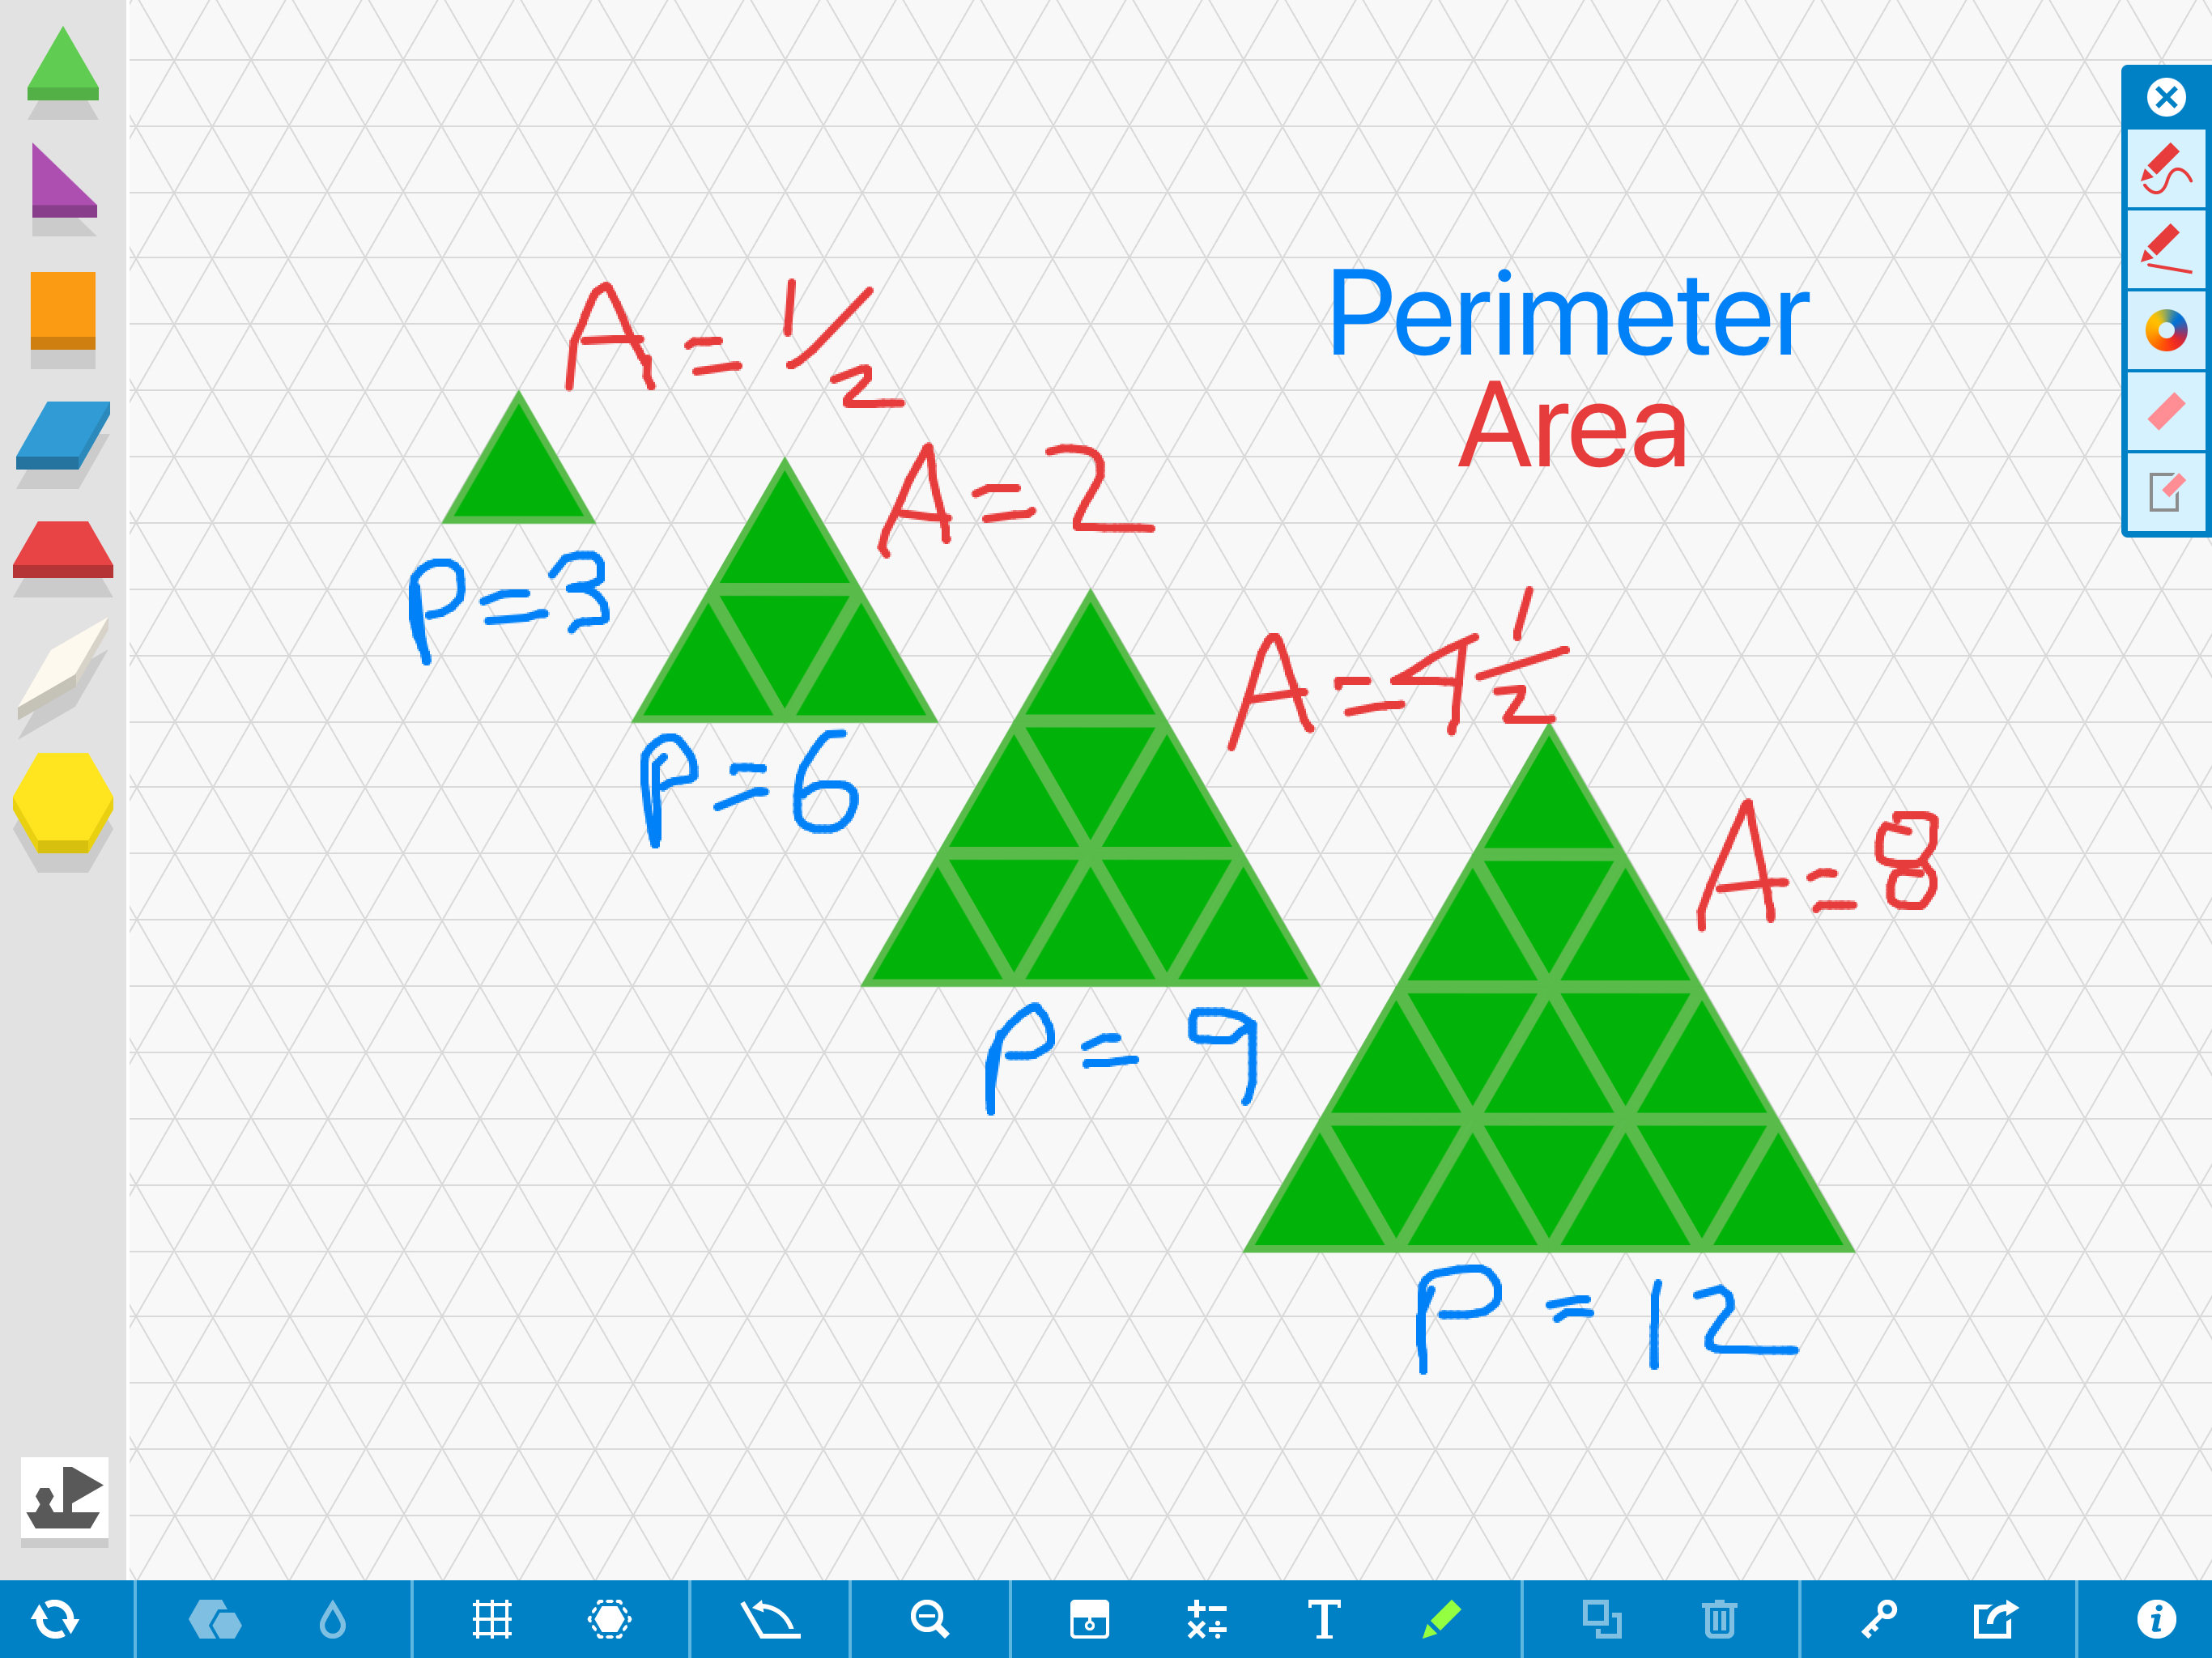The width and height of the screenshot is (2212, 1658).
Task: Click the reset refresh arrows icon
Action: (x=55, y=1619)
